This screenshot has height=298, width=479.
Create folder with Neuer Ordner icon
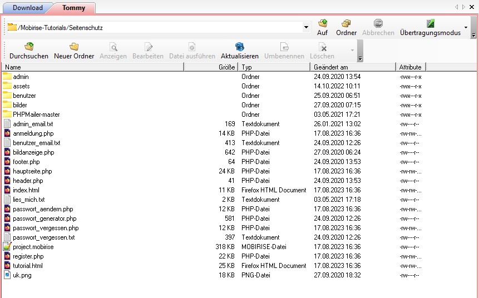(74, 47)
